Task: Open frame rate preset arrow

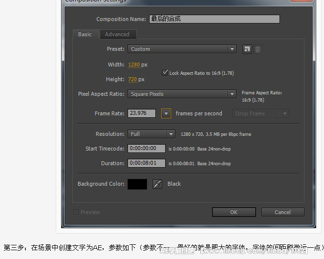Action: (x=166, y=113)
